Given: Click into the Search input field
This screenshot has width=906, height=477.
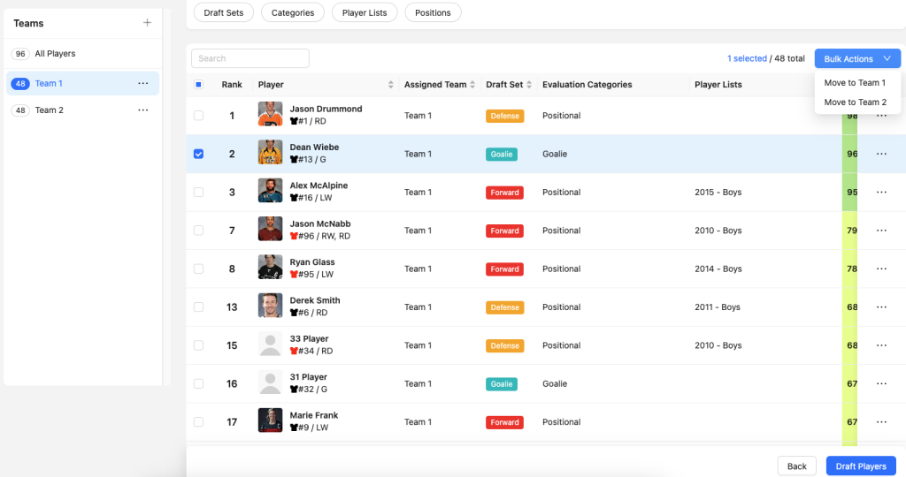Looking at the screenshot, I should coord(250,58).
